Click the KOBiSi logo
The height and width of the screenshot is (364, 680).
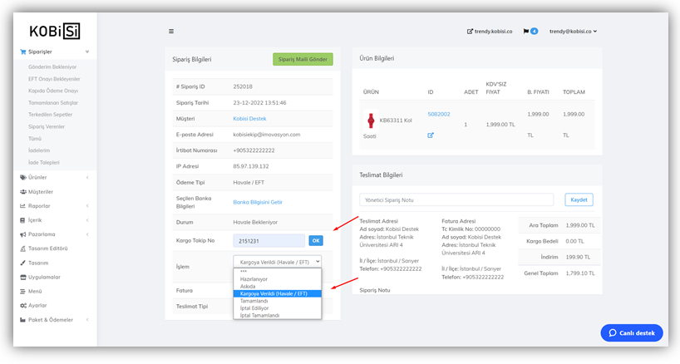(x=55, y=32)
